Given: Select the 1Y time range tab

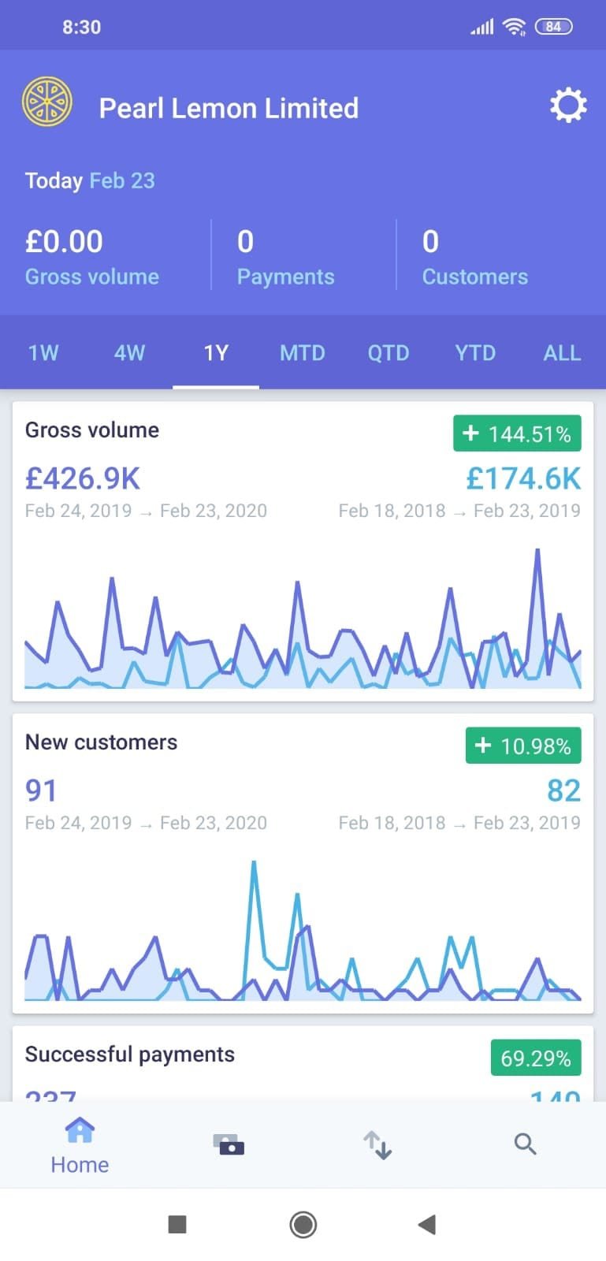Looking at the screenshot, I should coord(216,352).
